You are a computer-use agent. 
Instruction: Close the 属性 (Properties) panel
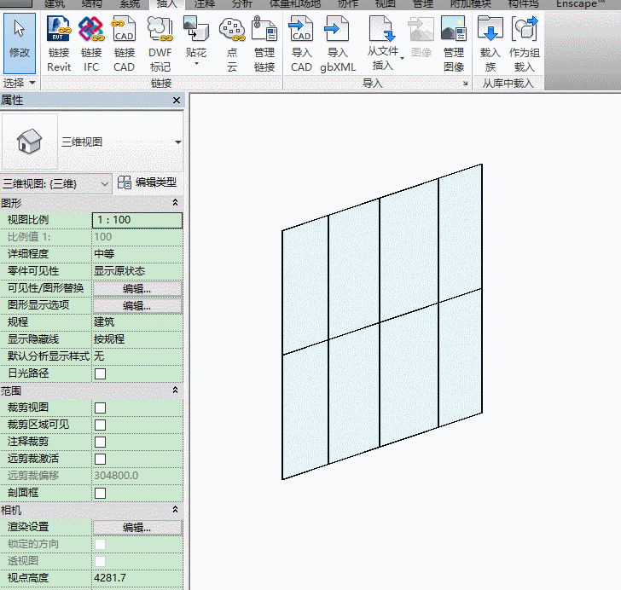177,101
